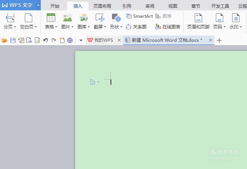Image resolution: width=247 pixels, height=169 pixels.
Task: Switch to the 开发工具 tab
Action: [x=220, y=6]
